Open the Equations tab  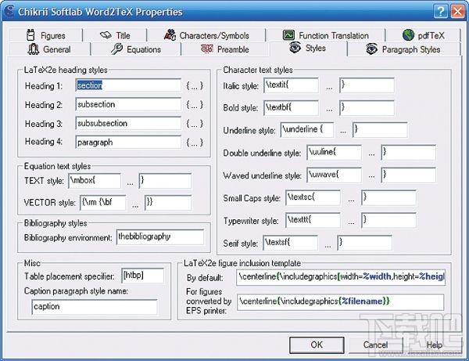point(136,49)
